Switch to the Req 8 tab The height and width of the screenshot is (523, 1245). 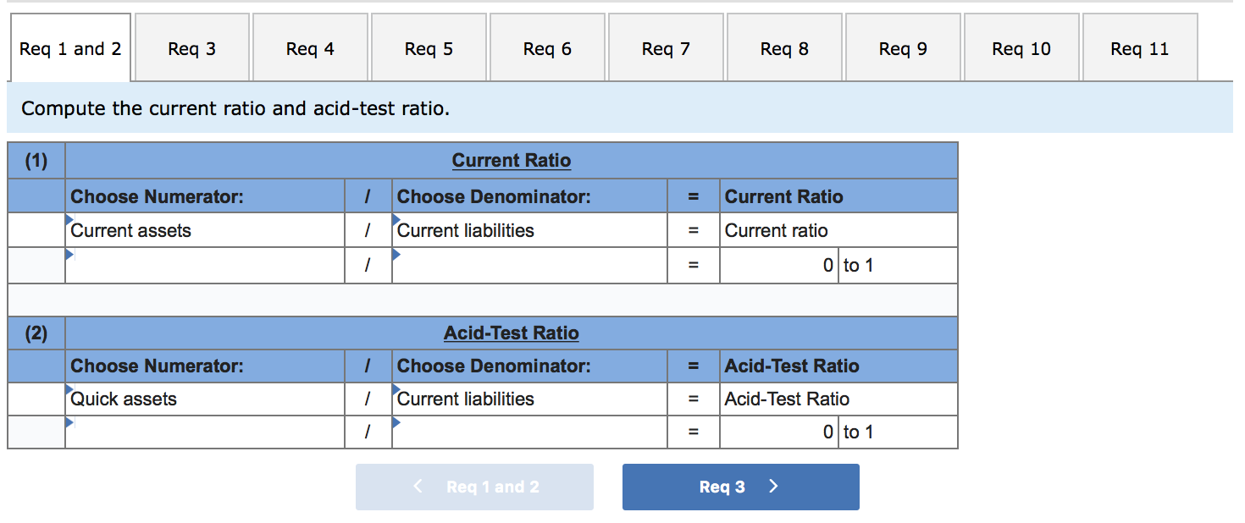[784, 49]
